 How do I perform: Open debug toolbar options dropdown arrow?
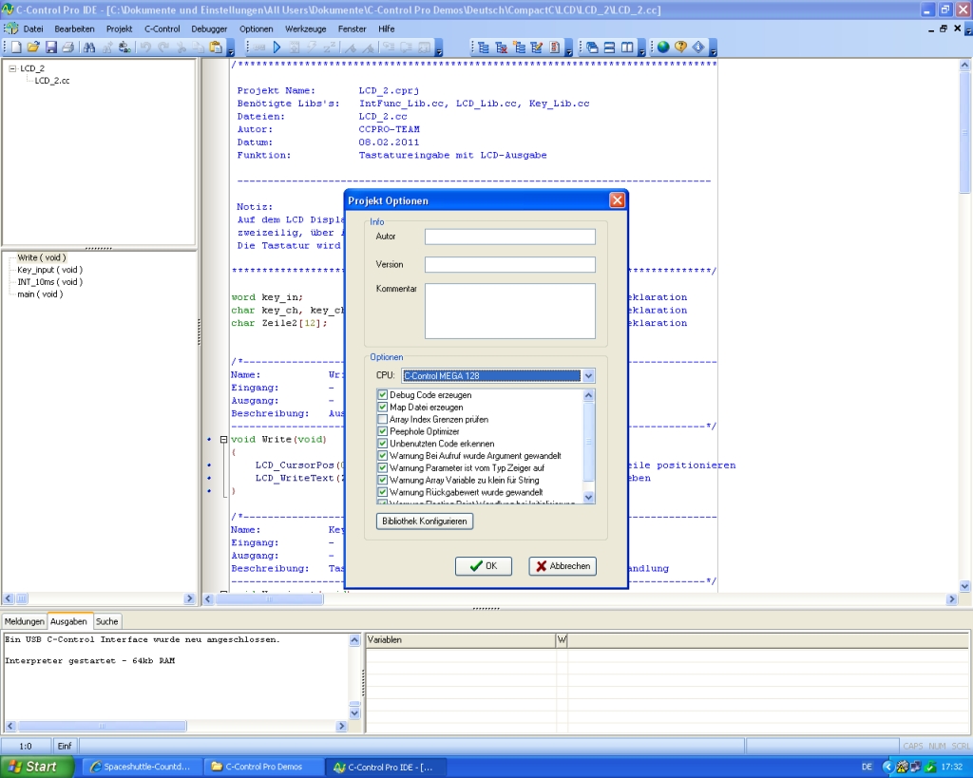coord(439,49)
